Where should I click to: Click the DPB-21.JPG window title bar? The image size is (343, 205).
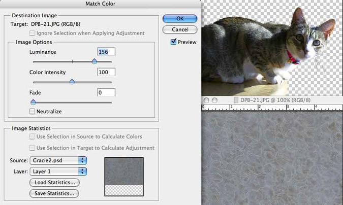pos(272,100)
